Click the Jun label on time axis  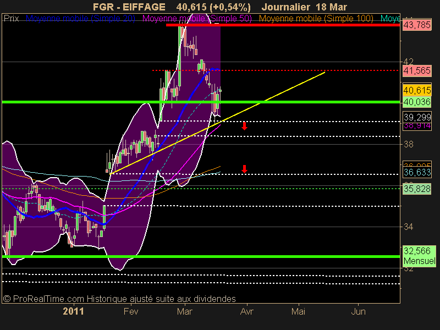[359, 311]
